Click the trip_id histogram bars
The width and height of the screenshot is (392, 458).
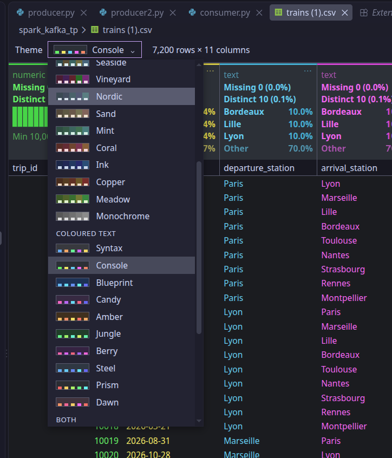click(30, 117)
